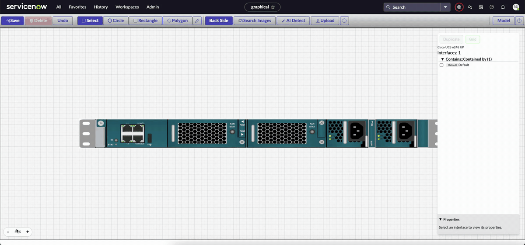Choose the Rectangle shape tool
Viewport: 525px width, 245px height.
tap(145, 21)
